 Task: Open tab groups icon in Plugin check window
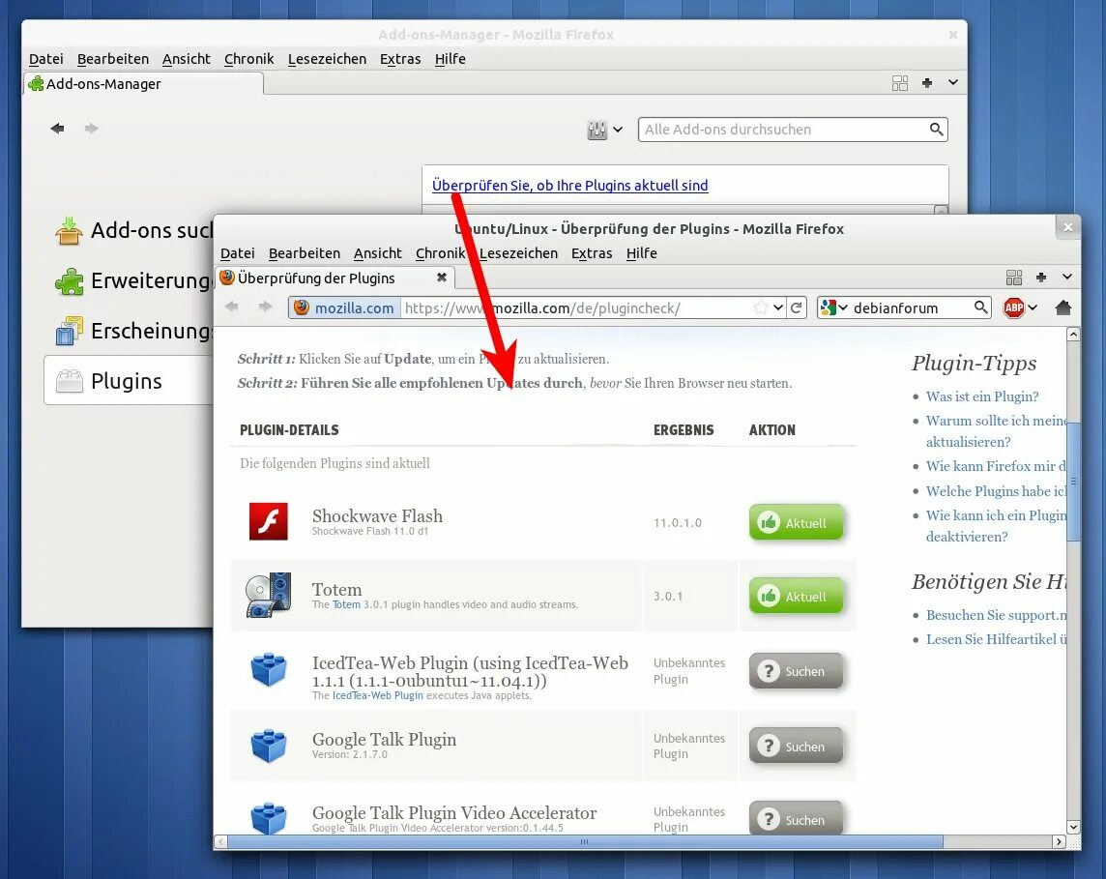(x=1013, y=278)
